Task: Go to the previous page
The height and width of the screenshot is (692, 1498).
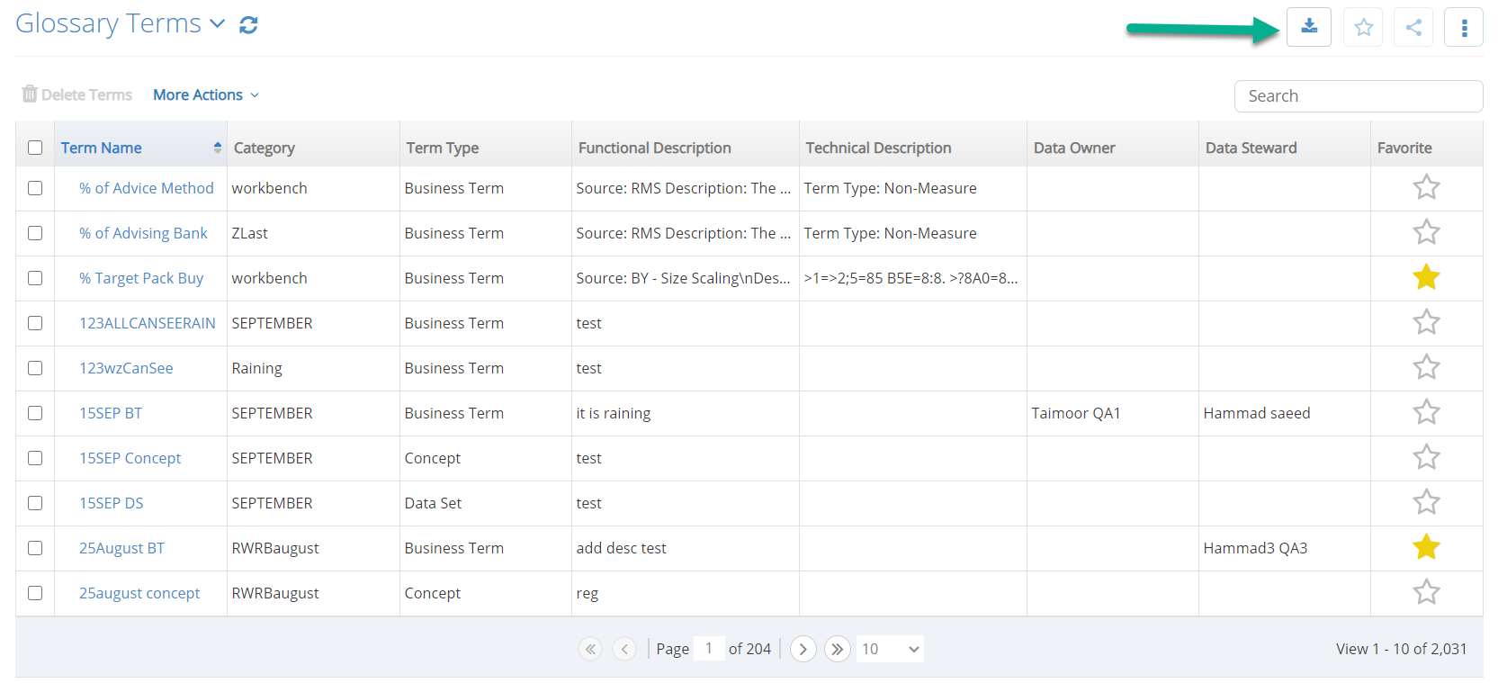Action: coord(624,649)
